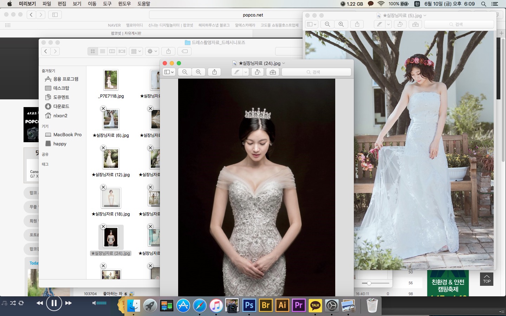
Task: Launch Premiere Pro from the Dock
Action: coord(299,305)
